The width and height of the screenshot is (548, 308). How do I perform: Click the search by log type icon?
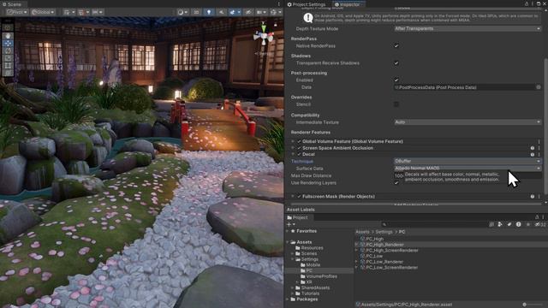(x=519, y=224)
